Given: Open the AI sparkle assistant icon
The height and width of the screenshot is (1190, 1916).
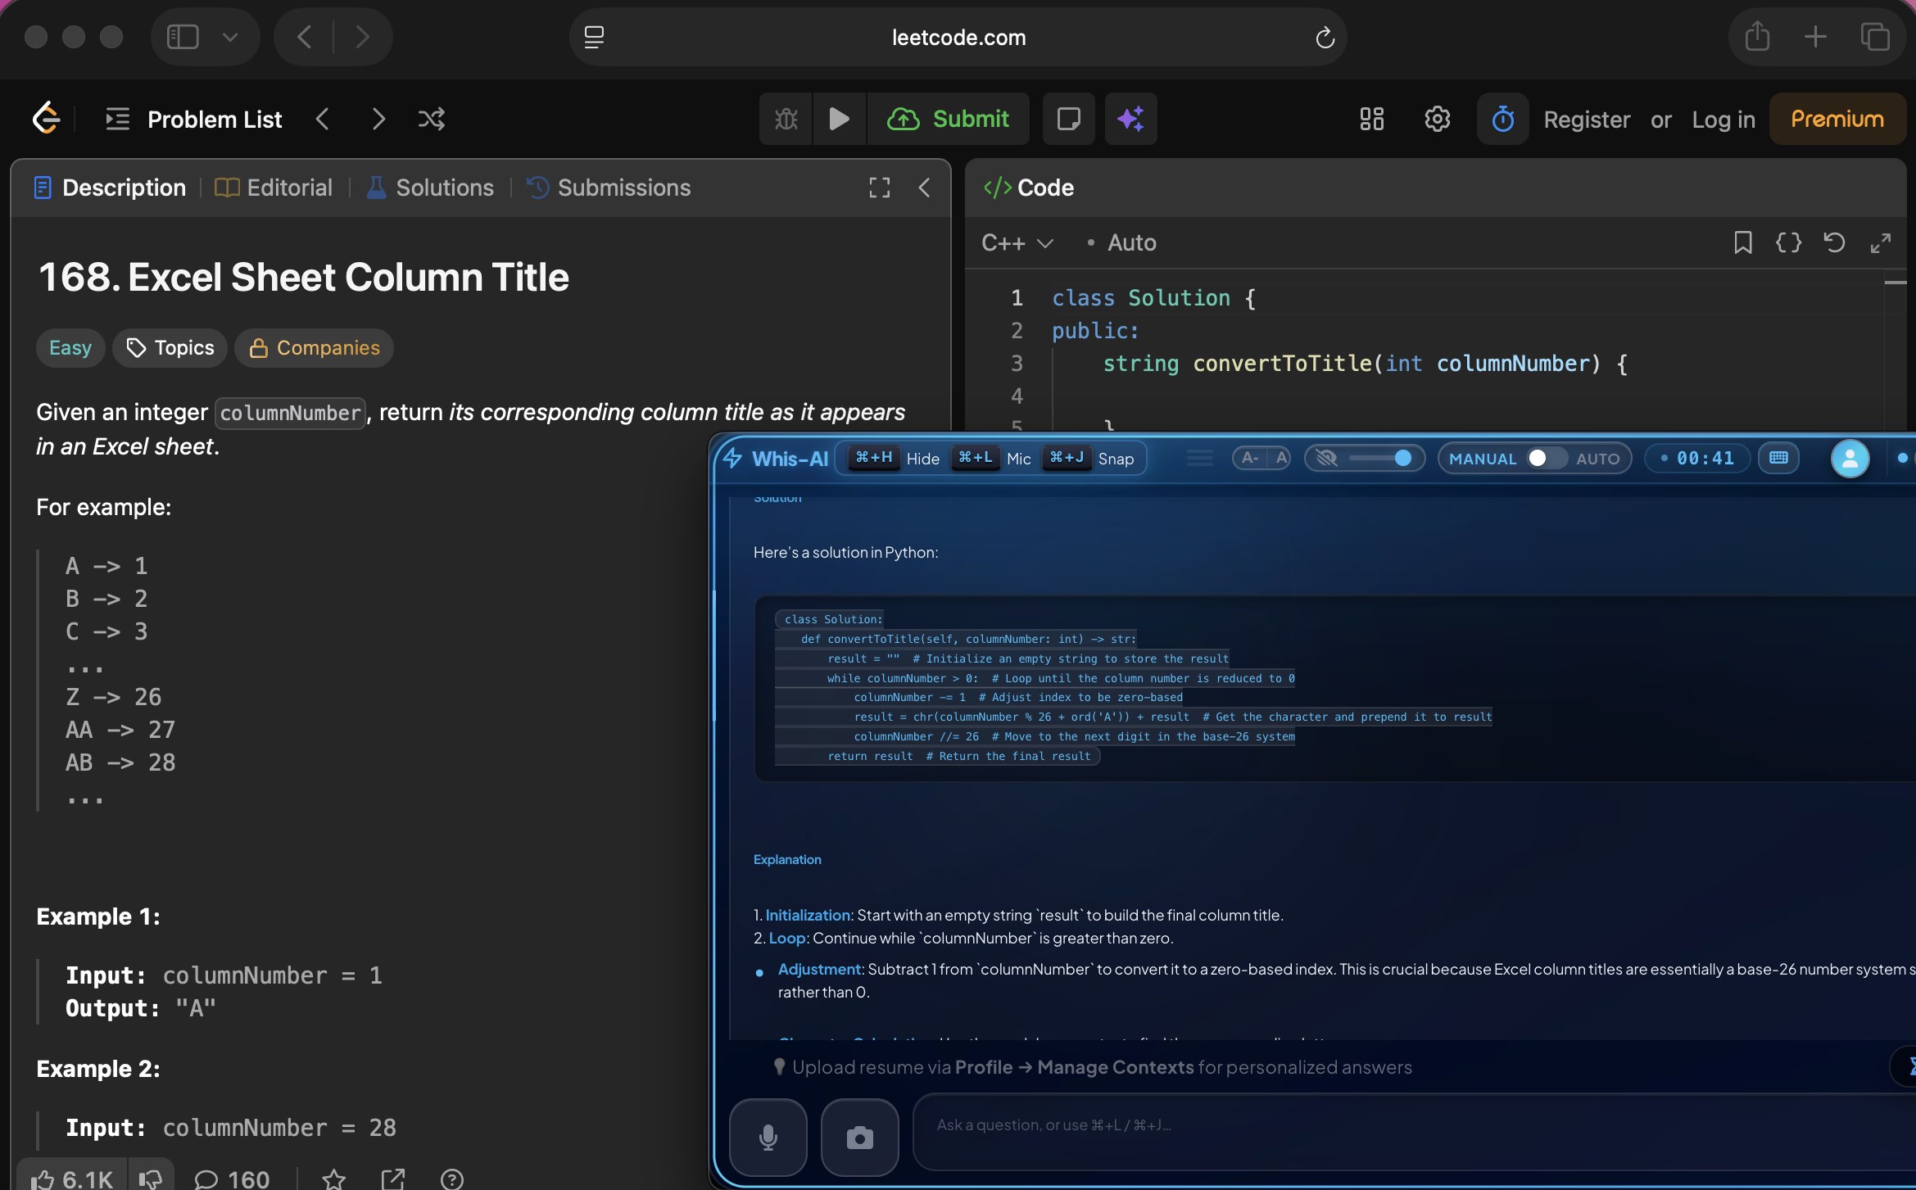Looking at the screenshot, I should click(x=1130, y=119).
